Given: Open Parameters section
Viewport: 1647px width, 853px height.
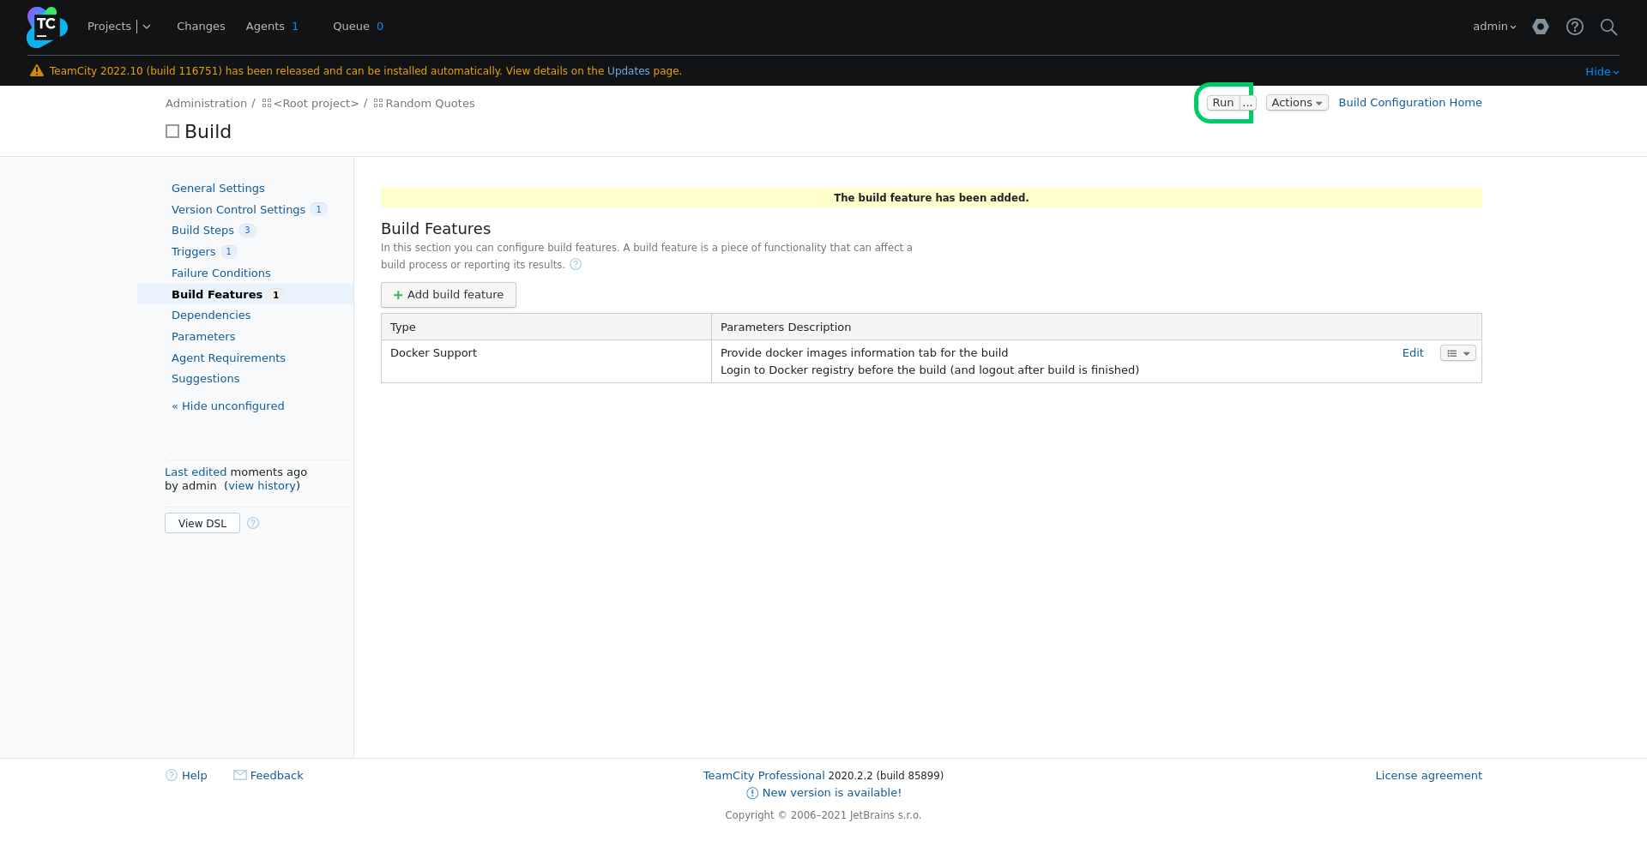Looking at the screenshot, I should point(203,337).
